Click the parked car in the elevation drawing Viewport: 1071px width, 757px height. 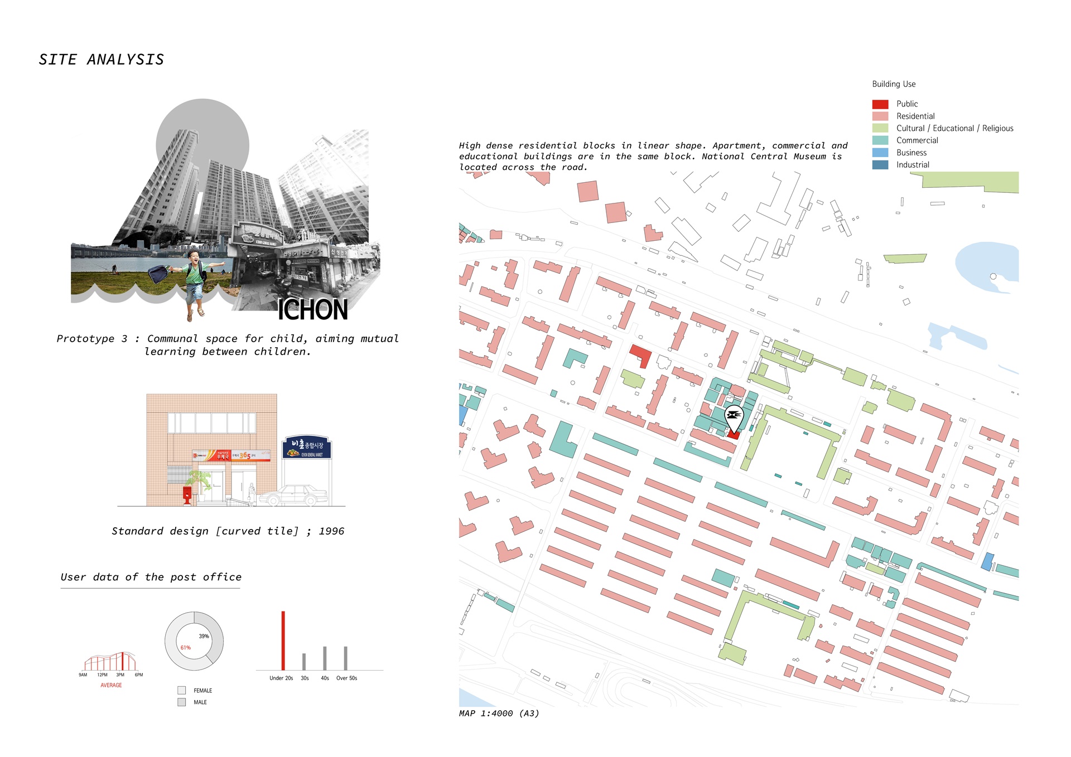click(293, 495)
